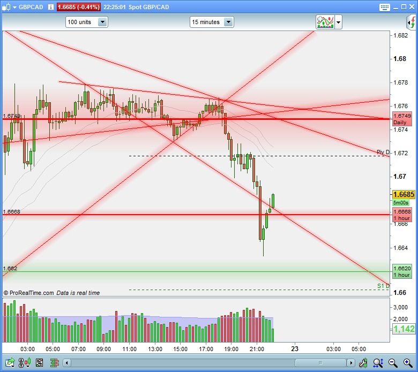Viewport: 418px width, 372px height.
Task: Click the zoom out magnifier icon
Action: tap(393, 363)
